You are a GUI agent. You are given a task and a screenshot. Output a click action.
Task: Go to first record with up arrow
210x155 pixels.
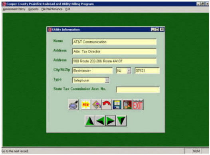90,121
